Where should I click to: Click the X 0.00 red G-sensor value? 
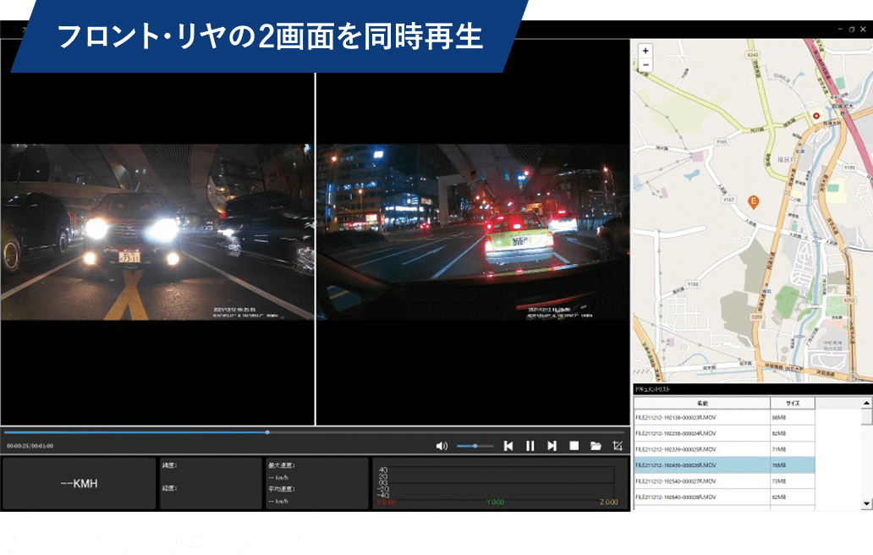386,502
